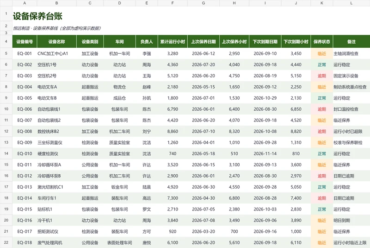
Task: Select cell 电动叉车A
Action: pyautogui.click(x=56, y=87)
